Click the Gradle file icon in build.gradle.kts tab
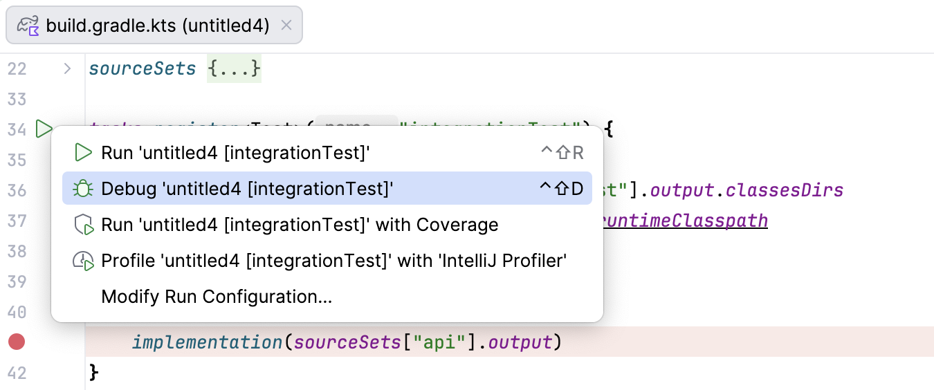This screenshot has height=390, width=934. pos(28,26)
